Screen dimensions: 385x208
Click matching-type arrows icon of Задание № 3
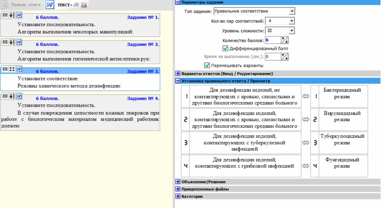(12, 69)
